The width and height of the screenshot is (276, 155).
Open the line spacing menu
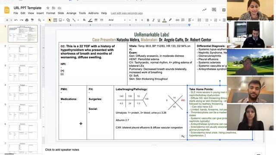[199, 20]
